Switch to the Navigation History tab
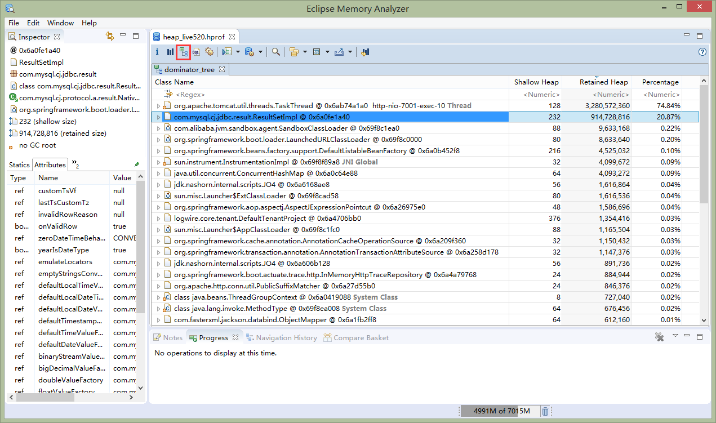 (281, 338)
